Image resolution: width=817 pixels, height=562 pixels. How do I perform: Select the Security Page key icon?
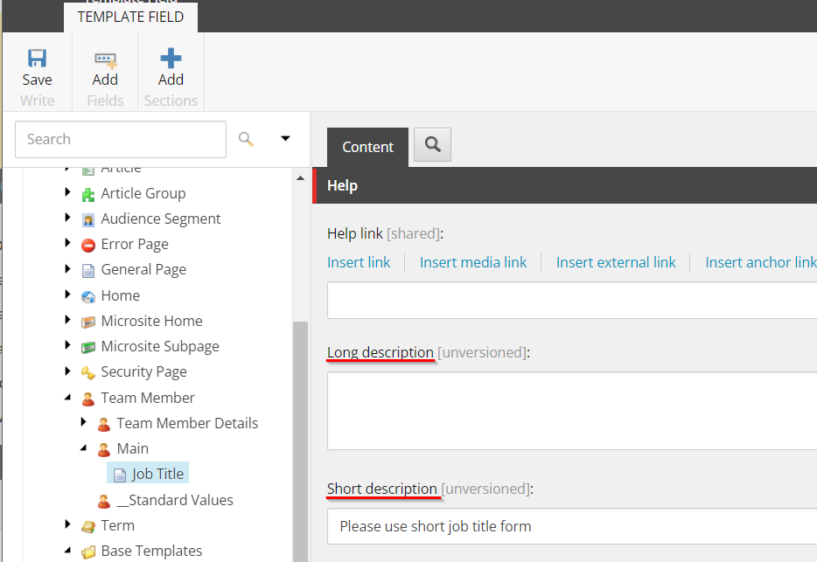pyautogui.click(x=87, y=372)
